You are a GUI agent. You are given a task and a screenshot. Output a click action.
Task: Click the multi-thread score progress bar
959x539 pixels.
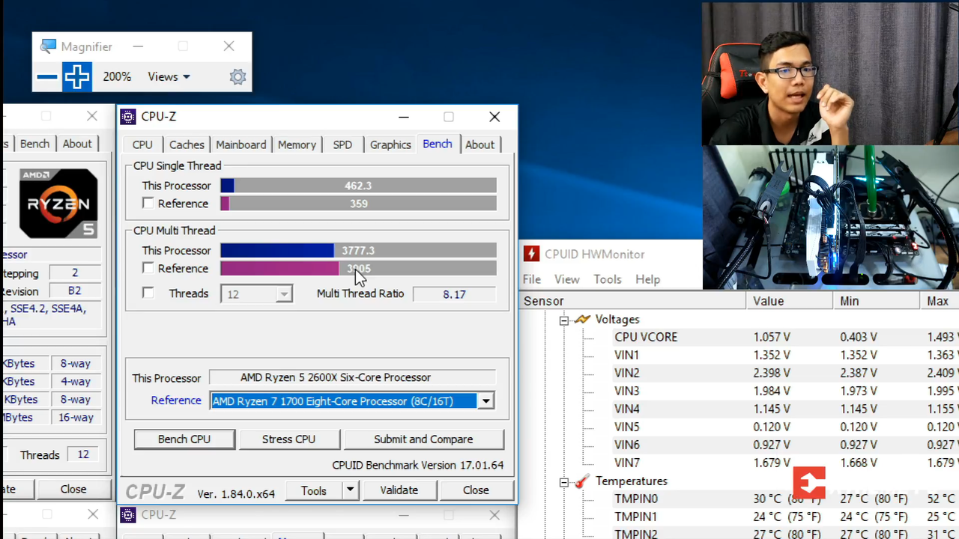coord(358,250)
